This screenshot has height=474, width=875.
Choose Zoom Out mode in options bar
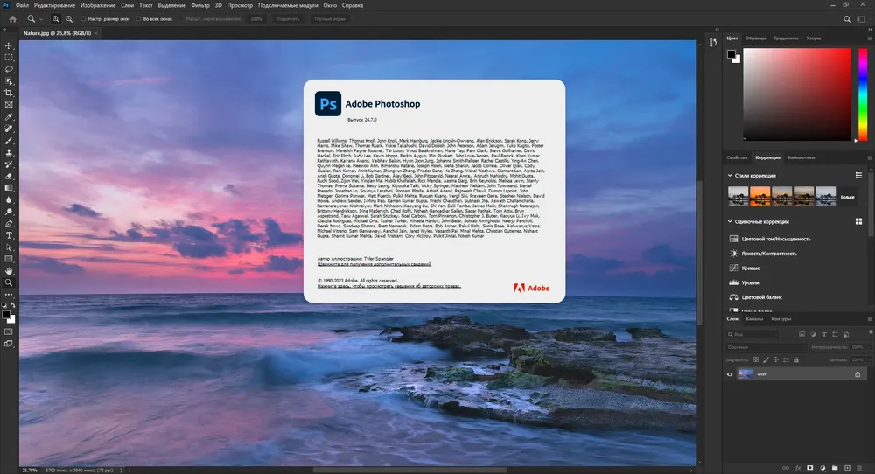(x=69, y=19)
